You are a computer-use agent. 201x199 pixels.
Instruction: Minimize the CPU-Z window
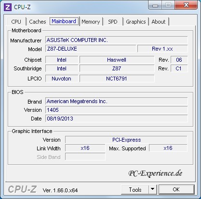coord(155,5)
